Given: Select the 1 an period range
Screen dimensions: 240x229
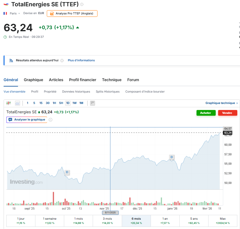Looking at the screenshot, I should pyautogui.click(x=165, y=221).
